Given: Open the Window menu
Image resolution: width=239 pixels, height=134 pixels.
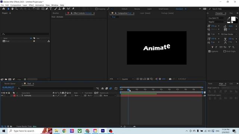Looking at the screenshot, I should click(55, 5).
